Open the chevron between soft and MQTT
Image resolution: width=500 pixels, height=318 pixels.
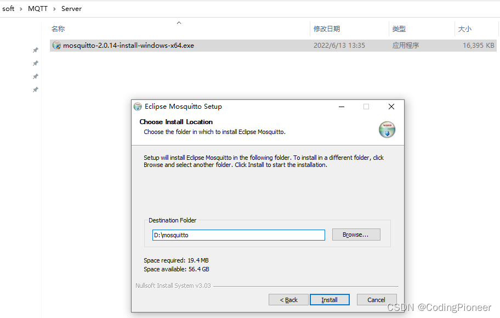[x=21, y=9]
